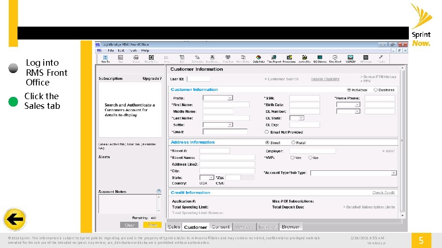
Task: Click the Item Disco... toolbar icon
Action: tap(213, 59)
